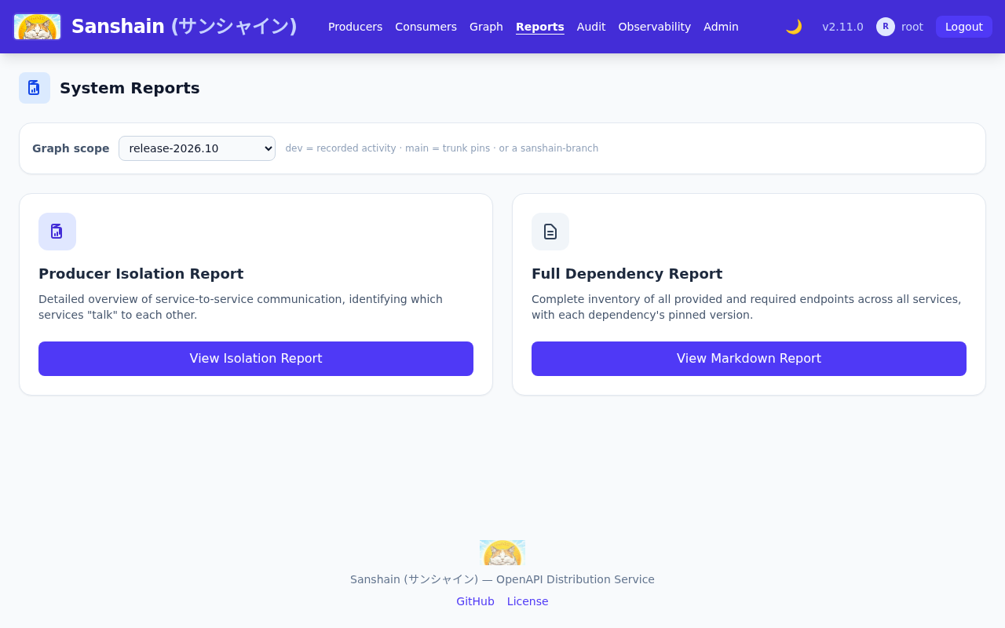Click the Sanshain cat logo in header
The width and height of the screenshot is (1005, 628).
tap(38, 27)
